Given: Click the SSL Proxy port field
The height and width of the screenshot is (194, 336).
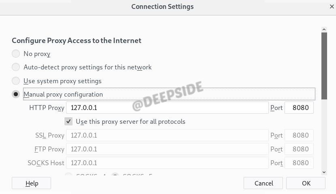Looking at the screenshot, I should click(299, 135).
